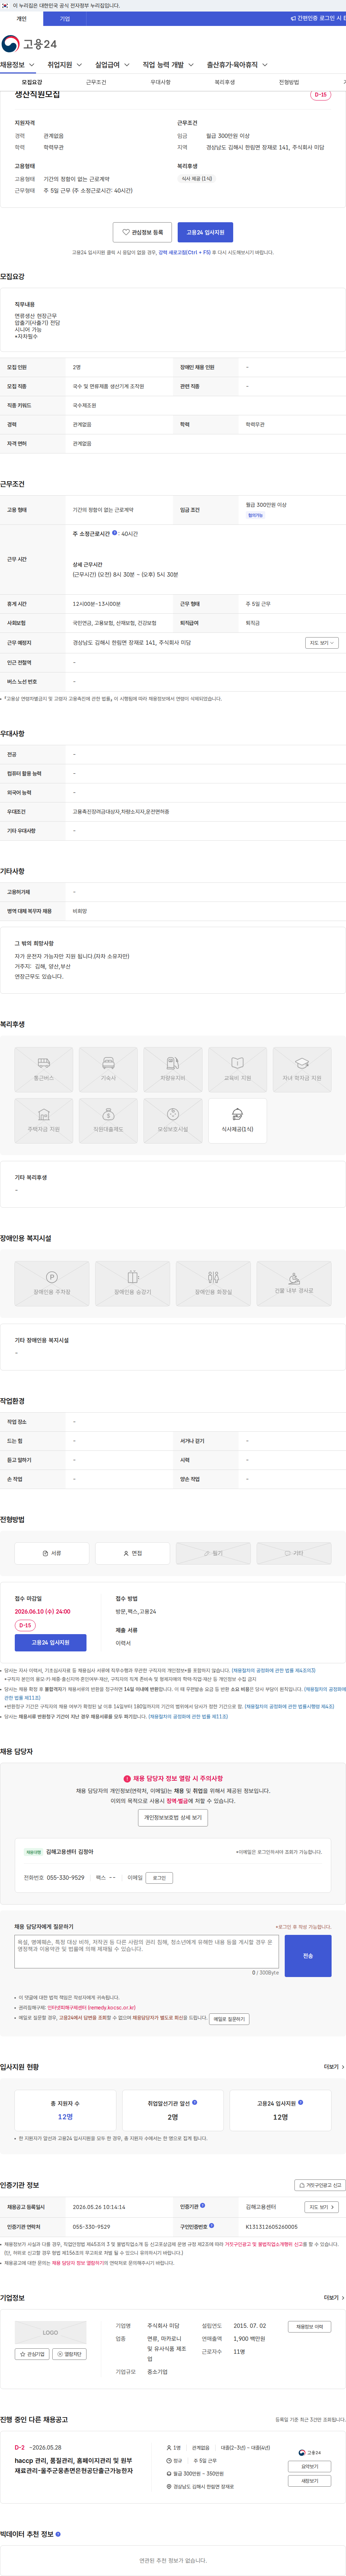The width and height of the screenshot is (346, 2576).
Task: Expand the 출산휴가·육아휴직 menu
Action: [x=237, y=65]
